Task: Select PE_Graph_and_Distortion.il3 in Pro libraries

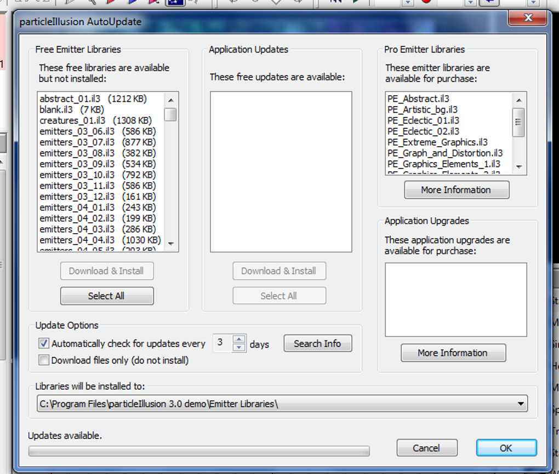Action: pos(445,153)
